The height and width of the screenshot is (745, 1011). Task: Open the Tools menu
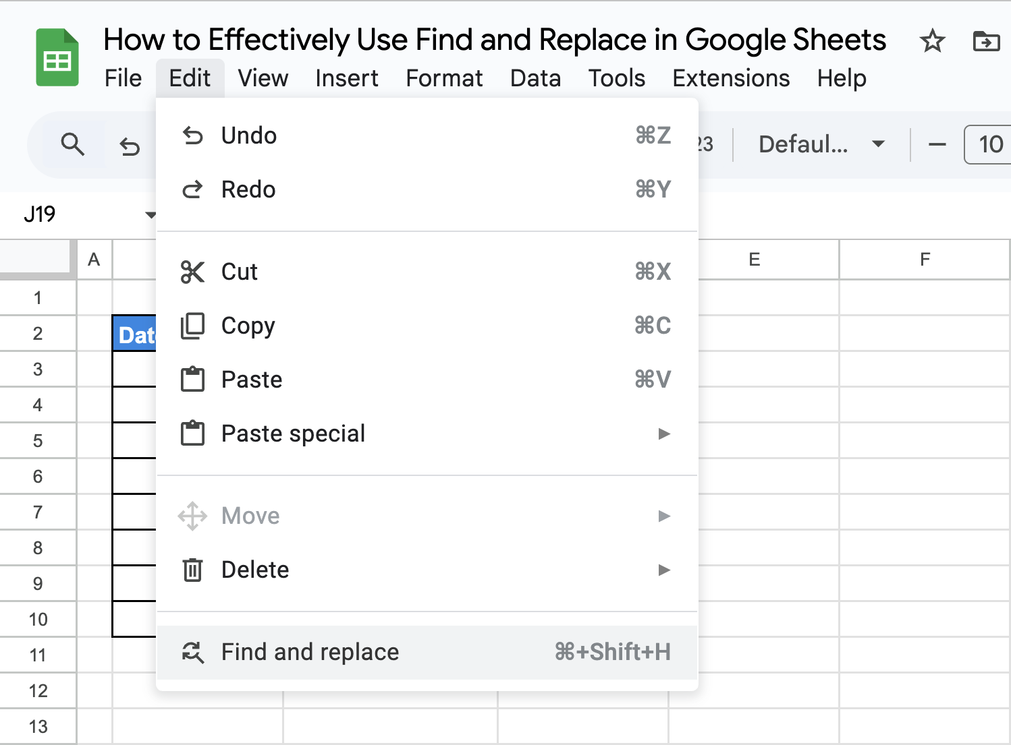coord(616,78)
